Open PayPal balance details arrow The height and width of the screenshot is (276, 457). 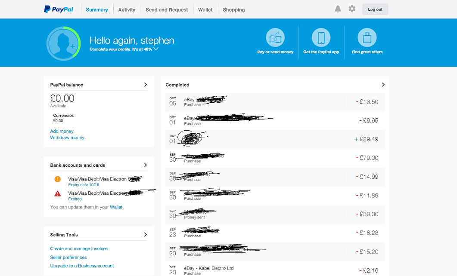pos(146,85)
